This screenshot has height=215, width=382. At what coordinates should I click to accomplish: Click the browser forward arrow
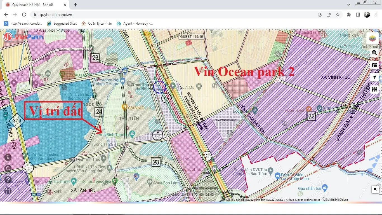(15, 15)
